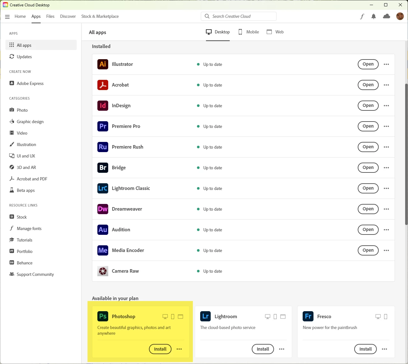Click the Media Encoder app icon
408x364 pixels.
[x=103, y=250]
